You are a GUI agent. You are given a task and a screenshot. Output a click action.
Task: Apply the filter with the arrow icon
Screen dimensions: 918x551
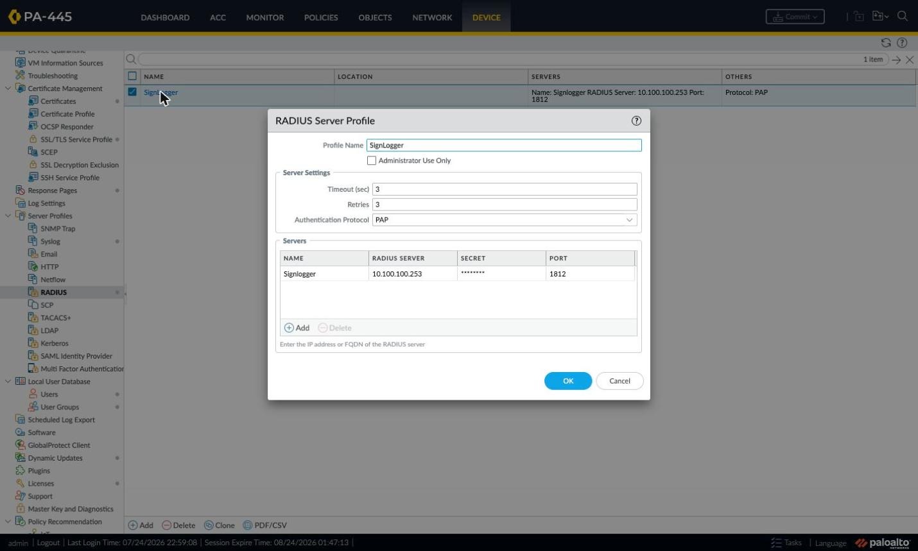pyautogui.click(x=896, y=60)
